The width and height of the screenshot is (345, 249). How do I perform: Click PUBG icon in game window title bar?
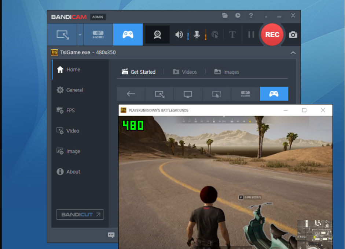124,110
